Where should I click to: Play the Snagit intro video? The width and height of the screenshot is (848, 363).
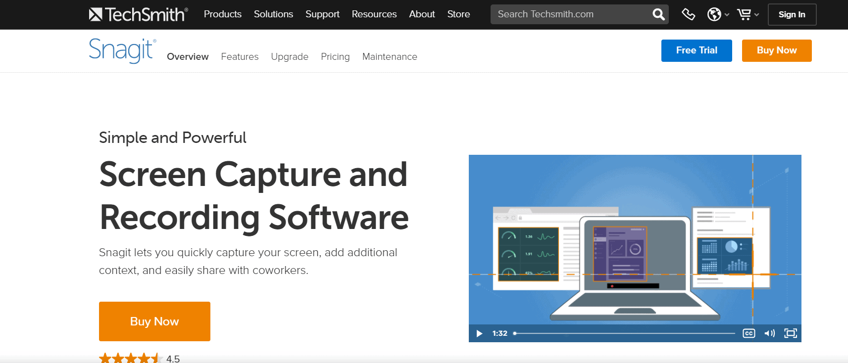pos(479,333)
